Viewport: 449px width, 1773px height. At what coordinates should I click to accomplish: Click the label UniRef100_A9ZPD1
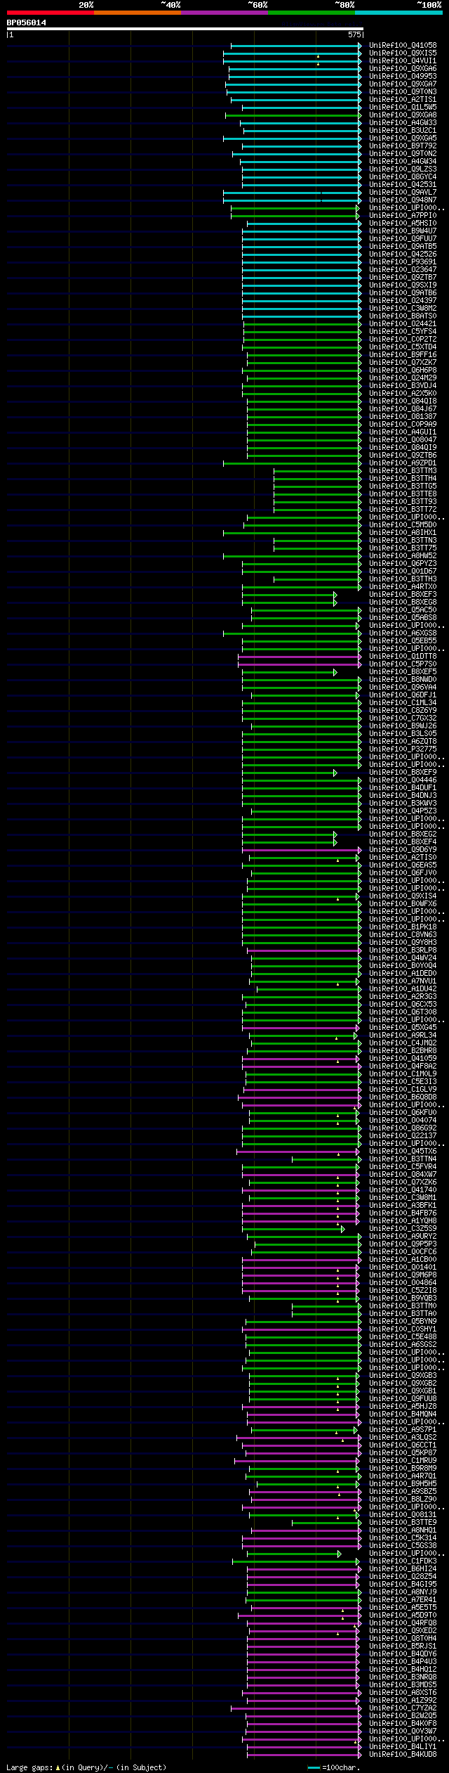click(403, 463)
